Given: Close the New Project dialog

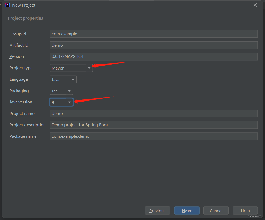Looking at the screenshot, I should [255, 5].
